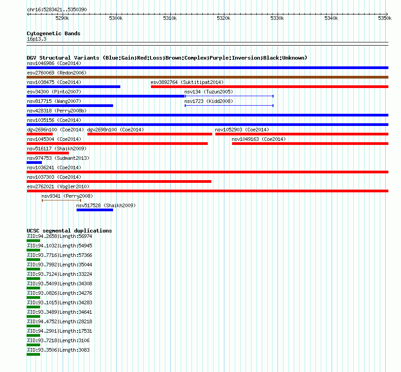Image resolution: width=401 pixels, height=372 pixels.
Task: Select the nsv517528 blue gain bar
Action: tap(95, 210)
